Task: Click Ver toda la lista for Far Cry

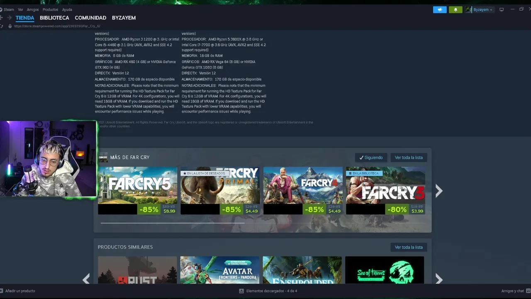Action: pyautogui.click(x=409, y=157)
